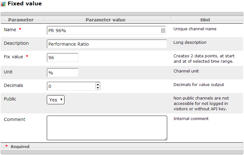Image resolution: width=244 pixels, height=155 pixels.
Task: Click the Name parameter label
Action: pyautogui.click(x=10, y=30)
